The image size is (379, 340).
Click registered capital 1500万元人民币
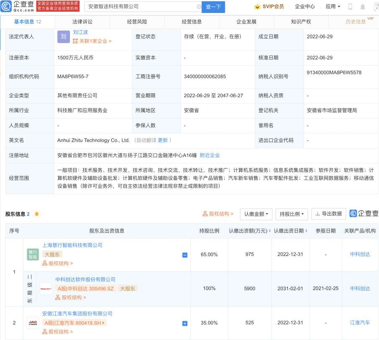(75, 58)
